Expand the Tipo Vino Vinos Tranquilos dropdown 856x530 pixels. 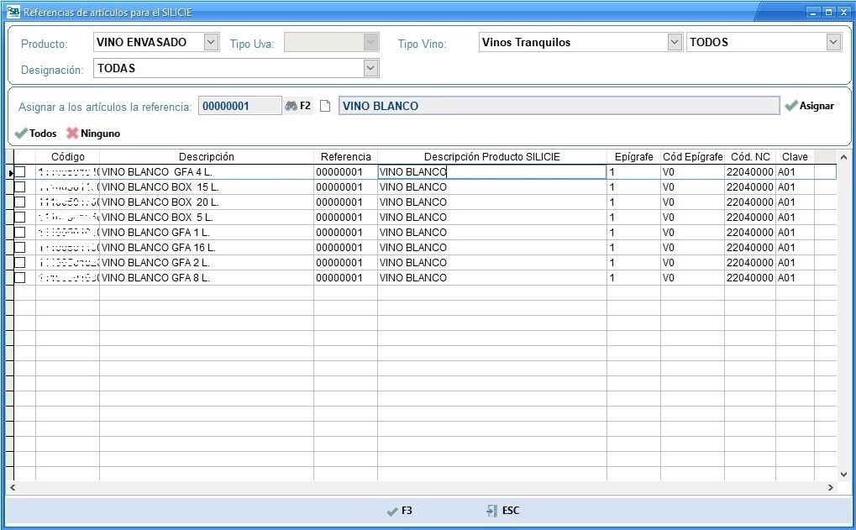point(675,43)
